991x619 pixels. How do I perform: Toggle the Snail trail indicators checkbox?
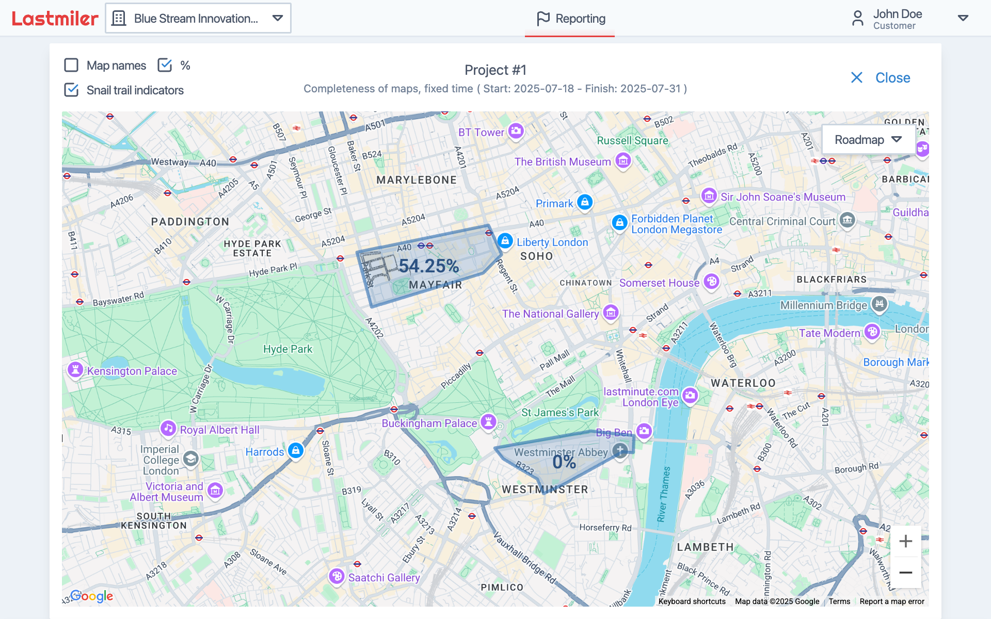(71, 90)
